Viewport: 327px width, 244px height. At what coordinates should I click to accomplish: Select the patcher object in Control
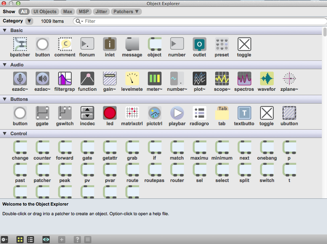pos(42,170)
